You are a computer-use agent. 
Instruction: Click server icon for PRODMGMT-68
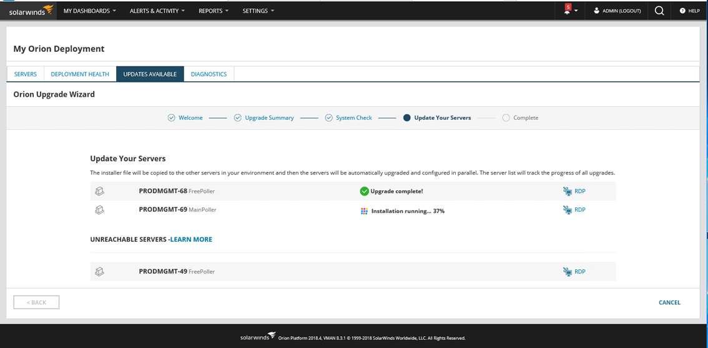pyautogui.click(x=100, y=191)
